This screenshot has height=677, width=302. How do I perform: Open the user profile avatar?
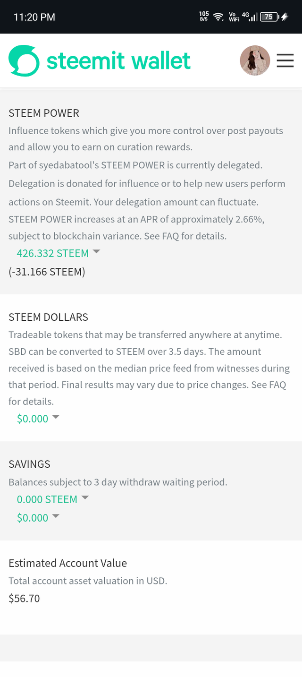[255, 60]
